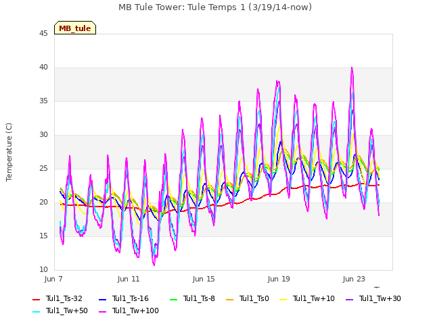Viewport: 433px width, 324px height.
Task: Click the Temperature (C) axis label
Action: tap(9, 152)
